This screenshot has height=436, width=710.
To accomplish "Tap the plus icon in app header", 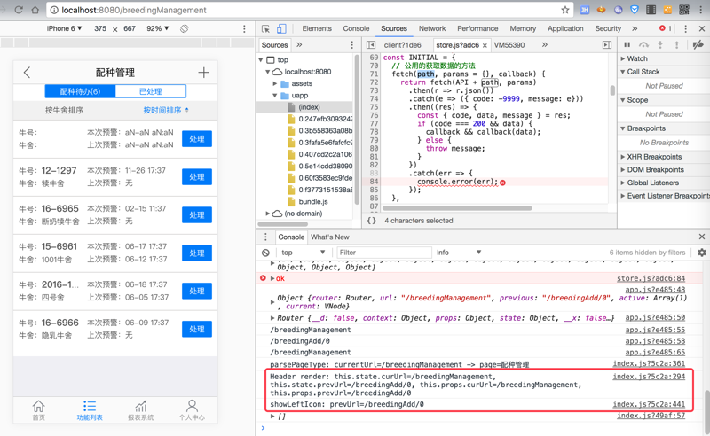I will point(203,73).
